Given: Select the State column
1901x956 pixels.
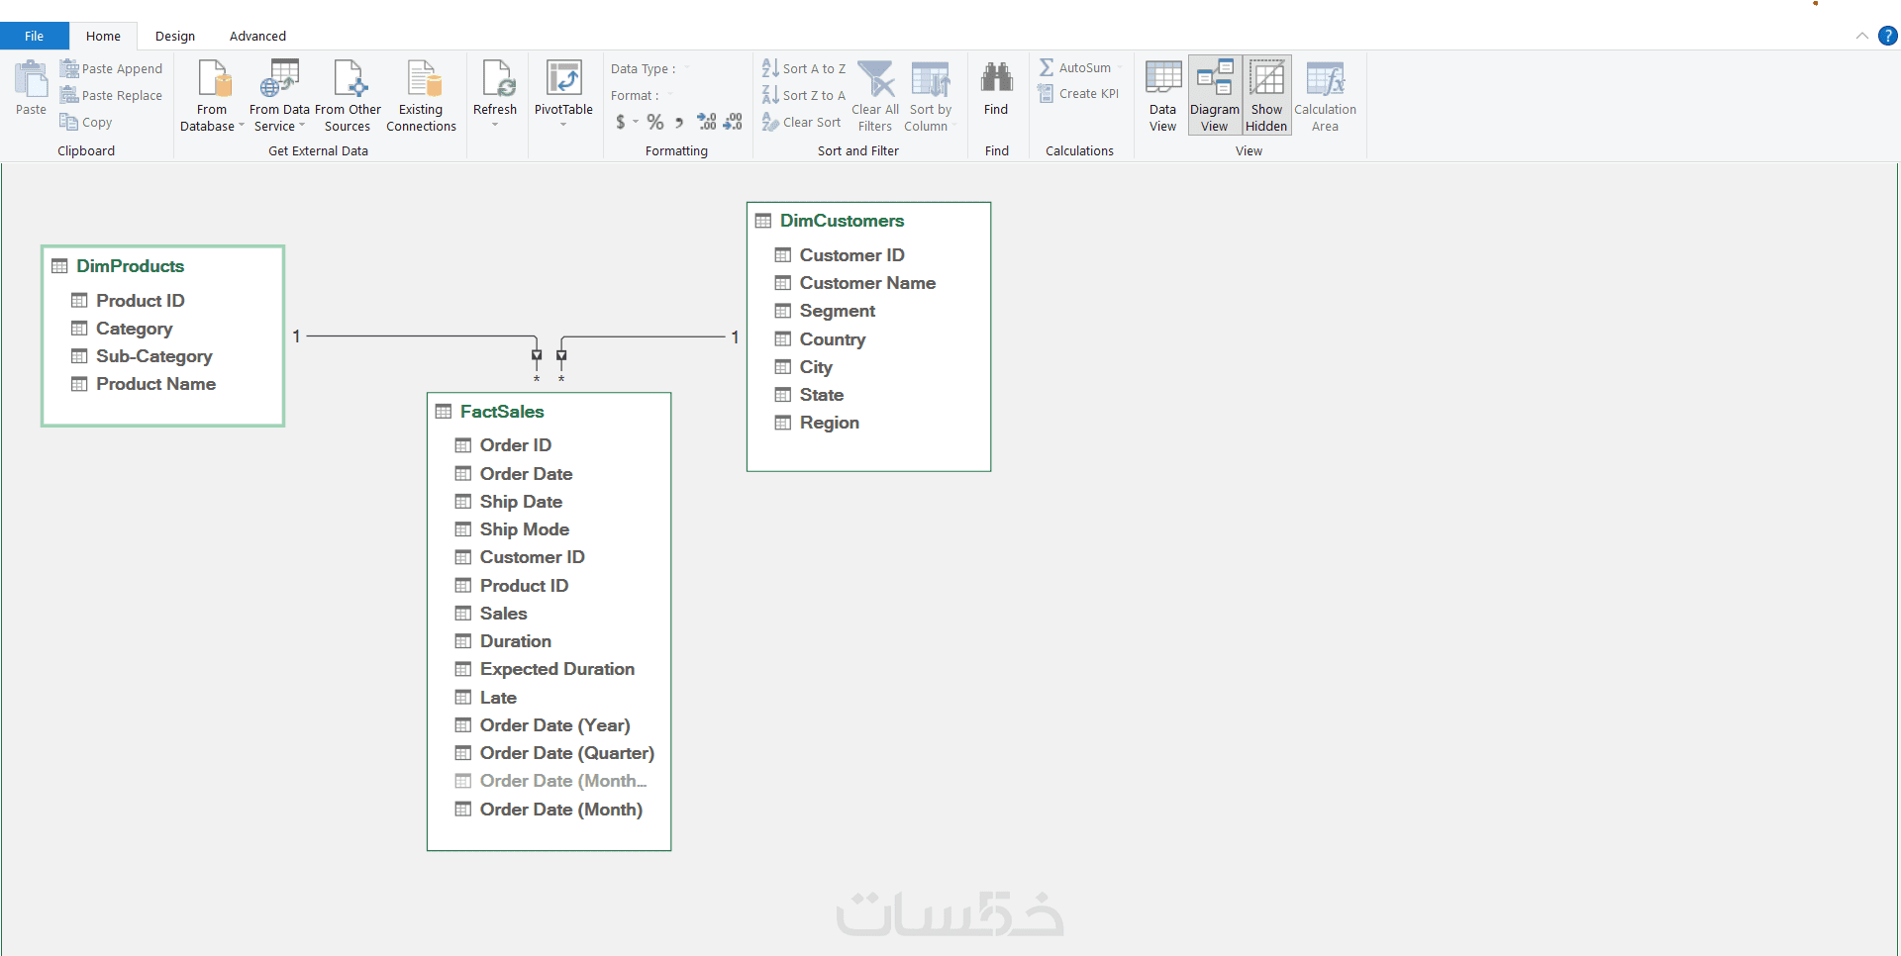Looking at the screenshot, I should [x=821, y=395].
